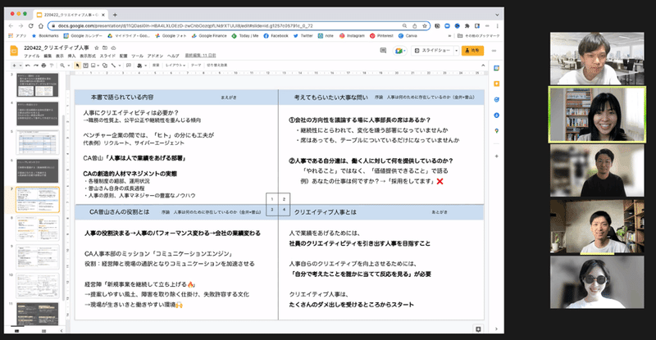Switch to filmstrip view at panel bottom

[16, 331]
